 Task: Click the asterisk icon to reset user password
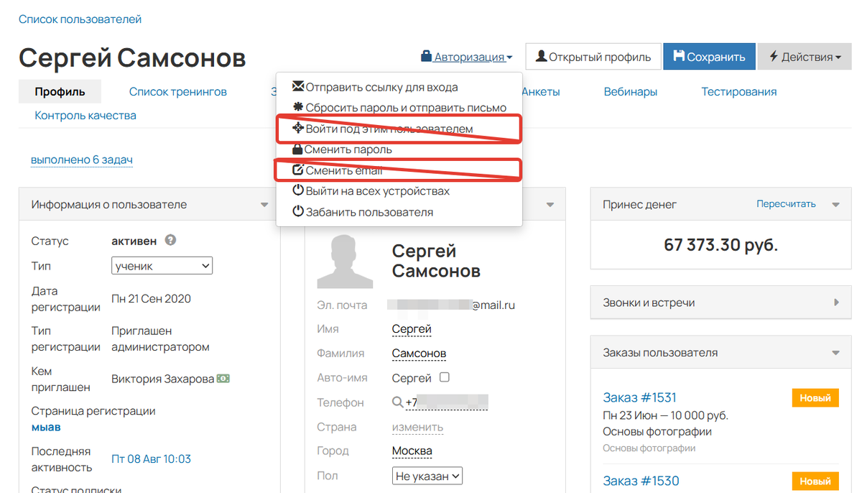[x=297, y=107]
